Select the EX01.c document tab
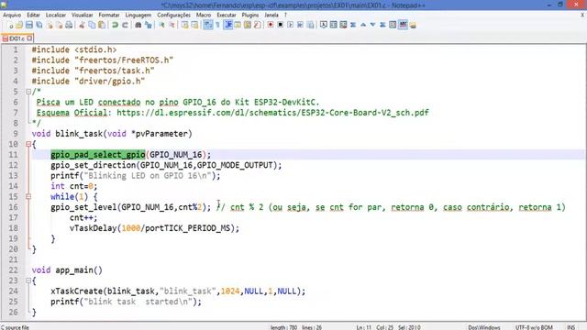Image resolution: width=587 pixels, height=330 pixels. (x=17, y=38)
